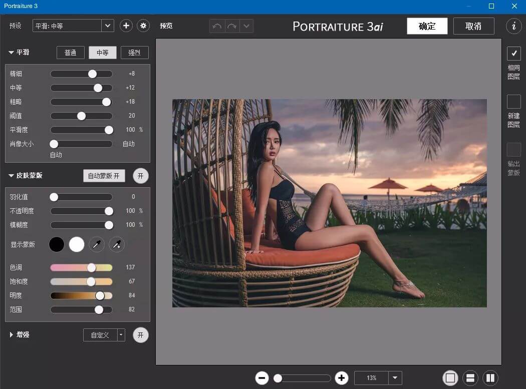526x389 pixels.
Task: Click the cancel 取消 button
Action: click(473, 27)
